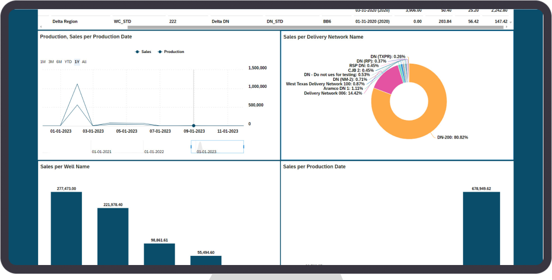This screenshot has width=552, height=280.
Task: Select the YTD range button
Action: tap(68, 62)
